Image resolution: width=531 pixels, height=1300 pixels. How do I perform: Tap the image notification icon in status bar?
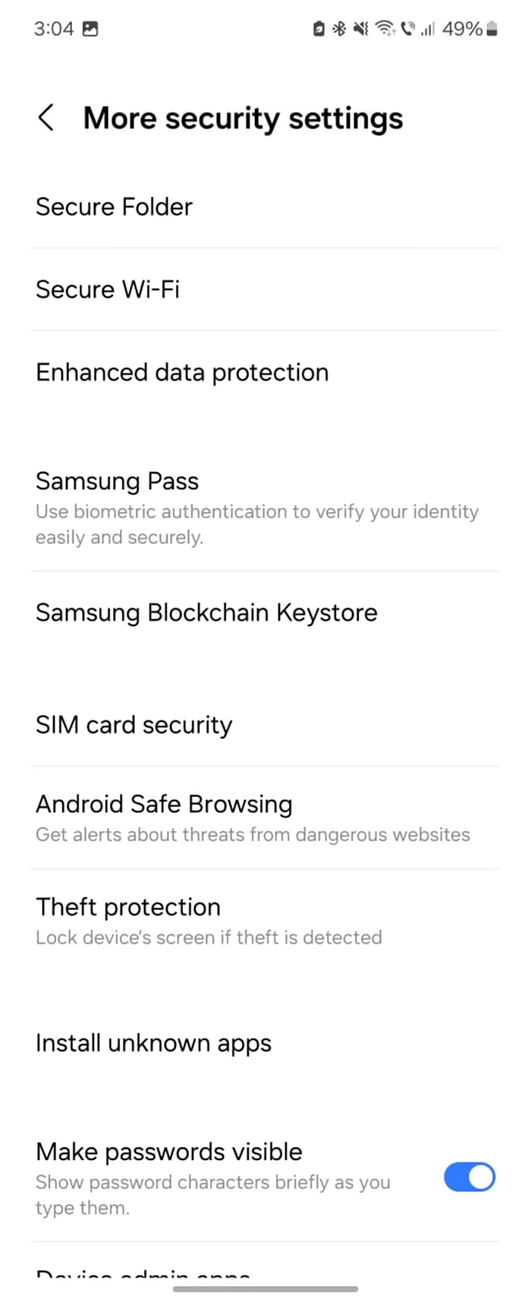[90, 29]
